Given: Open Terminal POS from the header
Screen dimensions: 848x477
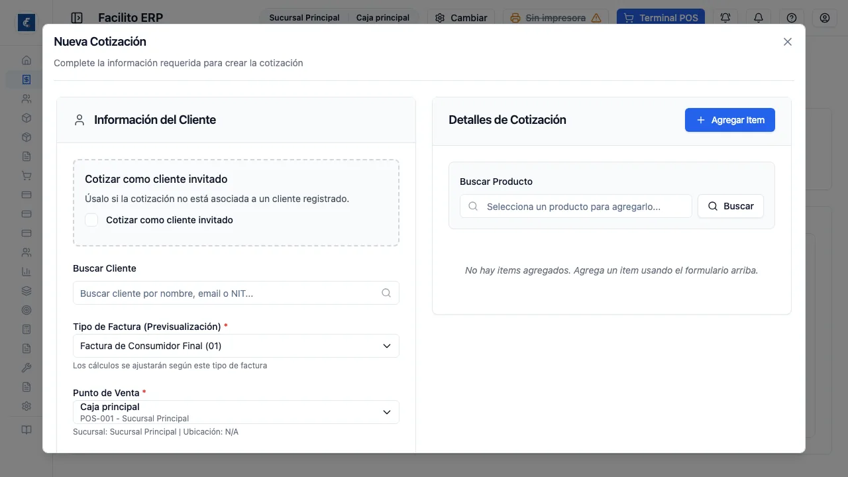Looking at the screenshot, I should click(x=661, y=18).
